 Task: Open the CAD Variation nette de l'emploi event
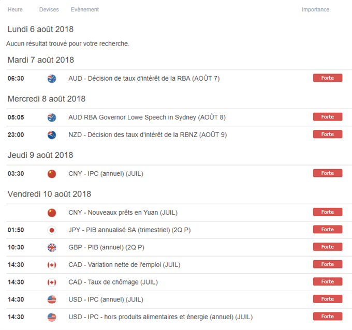click(124, 265)
